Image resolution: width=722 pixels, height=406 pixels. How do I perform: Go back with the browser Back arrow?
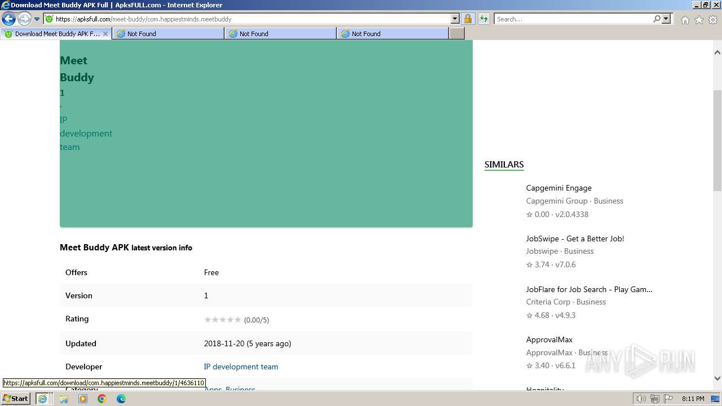8,19
